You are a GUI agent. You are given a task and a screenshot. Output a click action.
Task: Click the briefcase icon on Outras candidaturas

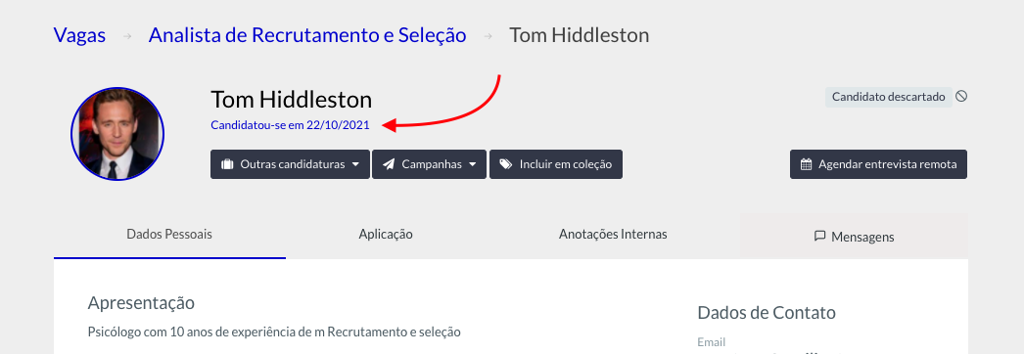[227, 164]
